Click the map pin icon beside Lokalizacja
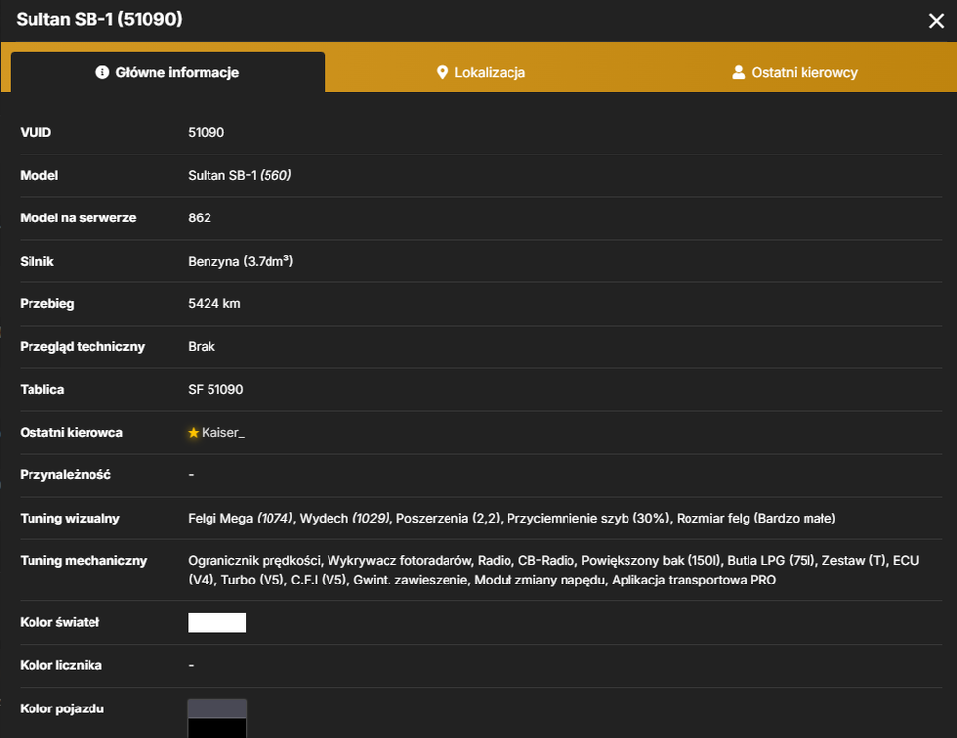The width and height of the screenshot is (957, 738). tap(442, 72)
